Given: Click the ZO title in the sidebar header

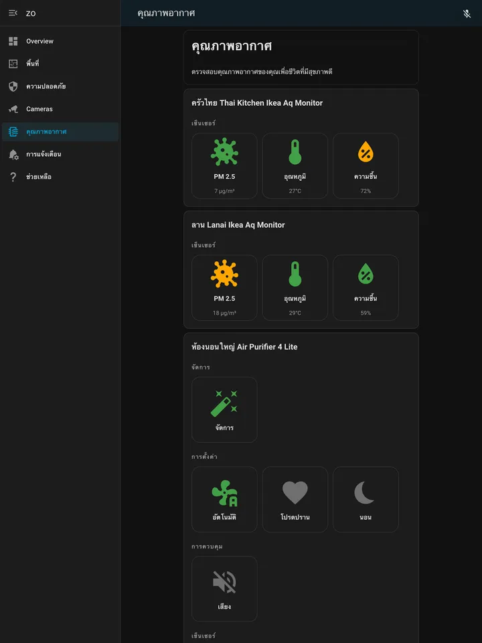Looking at the screenshot, I should [x=31, y=13].
